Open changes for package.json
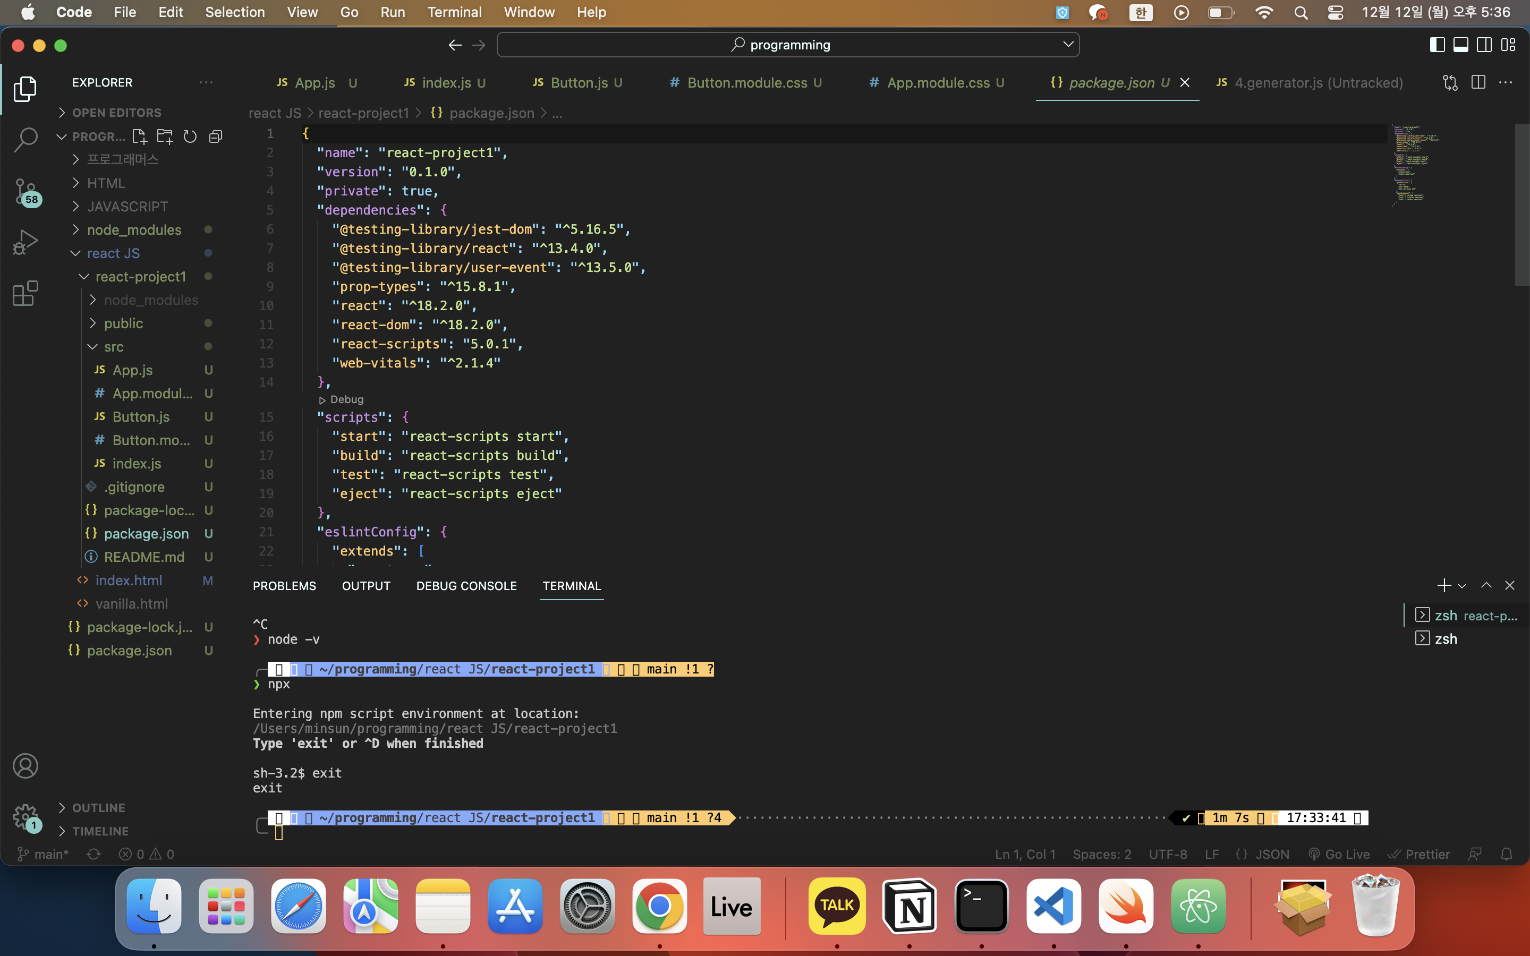 (x=1450, y=82)
